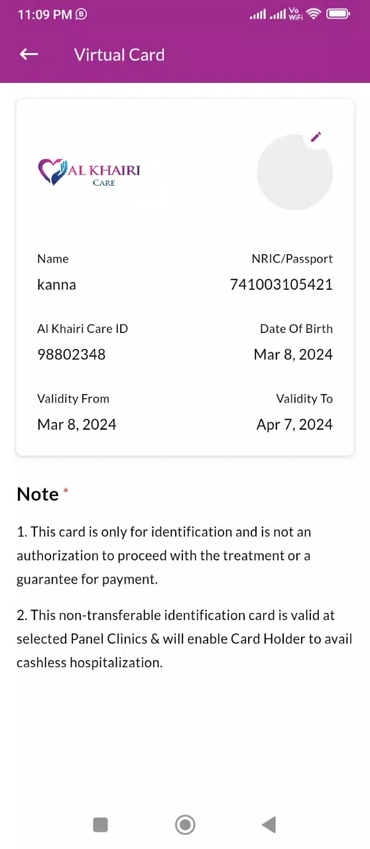370x849 pixels.
Task: Tap the WiFi icon in status bar
Action: [x=314, y=14]
